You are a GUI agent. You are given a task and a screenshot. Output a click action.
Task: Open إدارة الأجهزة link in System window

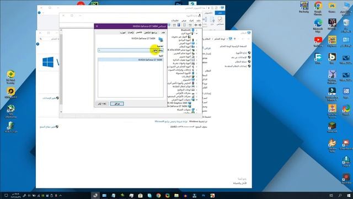pyautogui.click(x=241, y=53)
